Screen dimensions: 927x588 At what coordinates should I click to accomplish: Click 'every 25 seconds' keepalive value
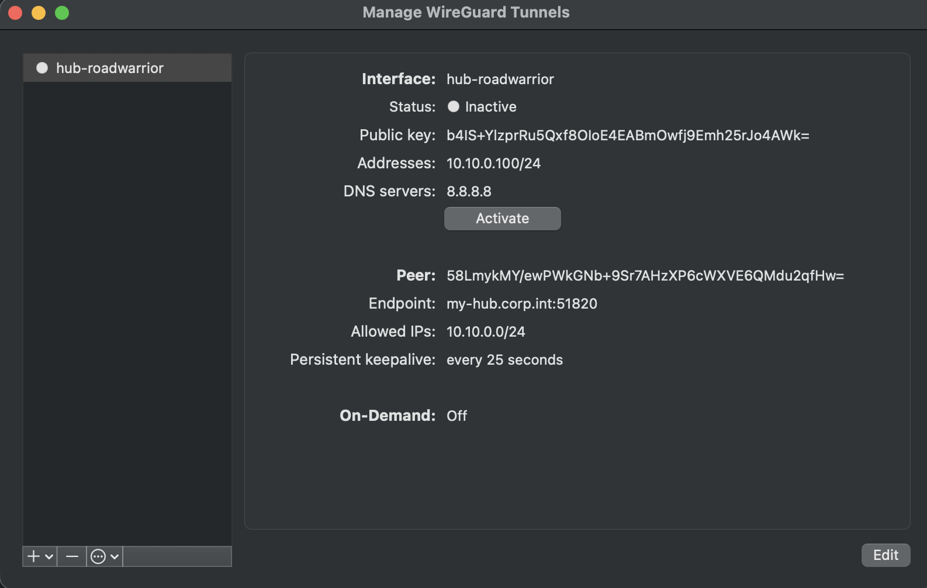tap(504, 360)
